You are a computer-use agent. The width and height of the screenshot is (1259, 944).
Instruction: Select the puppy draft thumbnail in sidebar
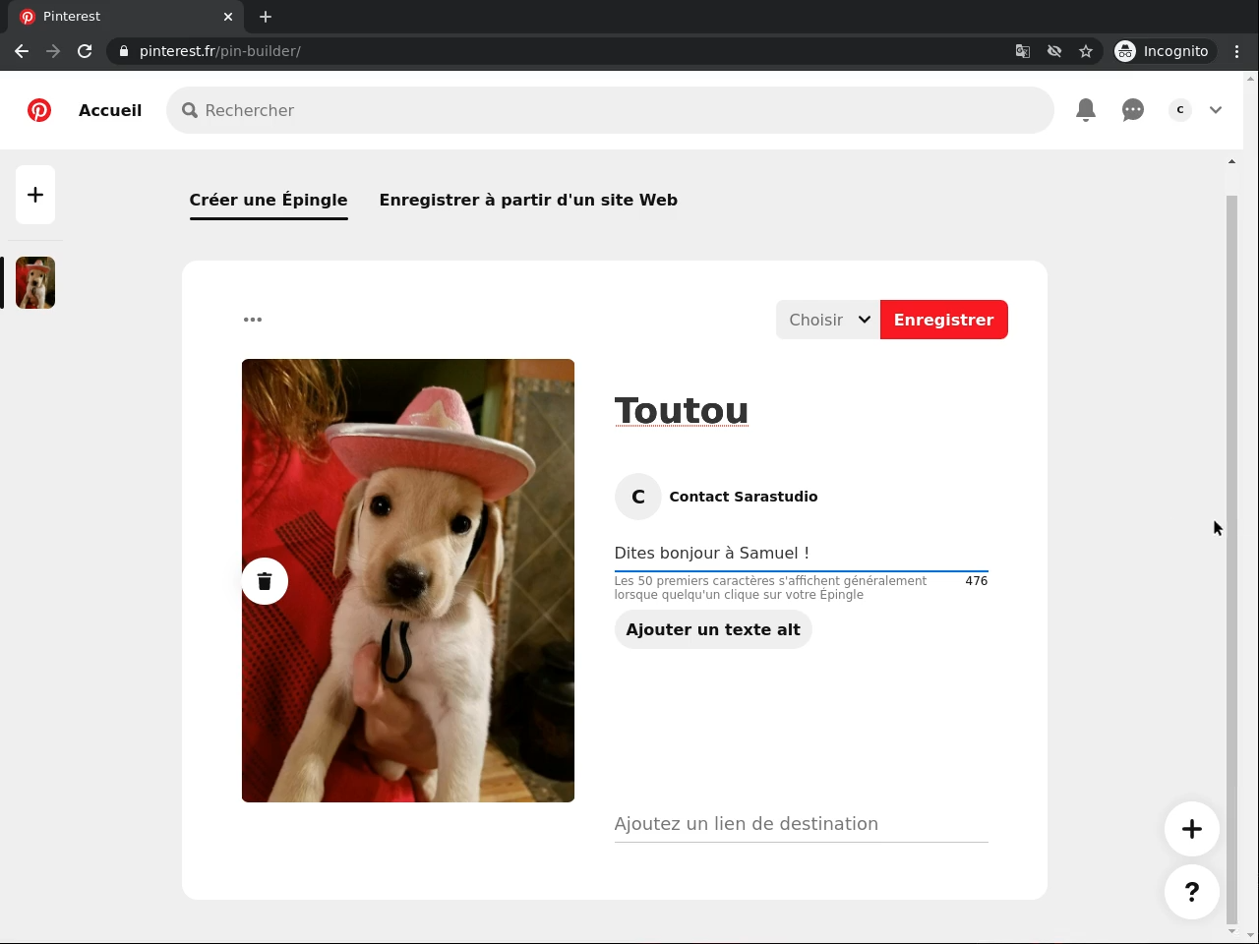click(x=35, y=283)
